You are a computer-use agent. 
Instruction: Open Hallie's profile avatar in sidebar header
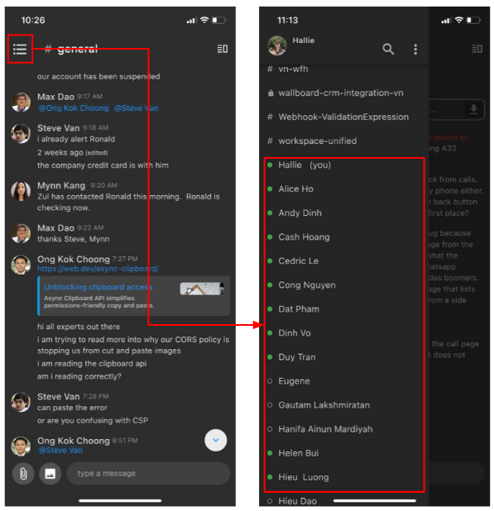(x=277, y=45)
